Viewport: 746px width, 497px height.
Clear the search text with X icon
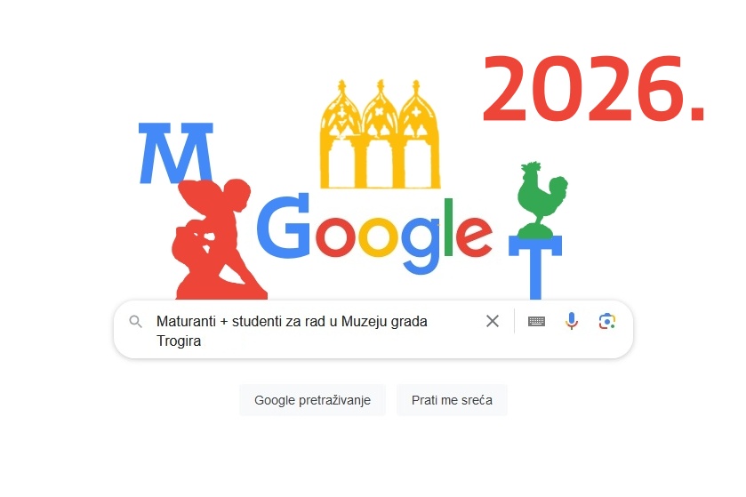pos(493,321)
